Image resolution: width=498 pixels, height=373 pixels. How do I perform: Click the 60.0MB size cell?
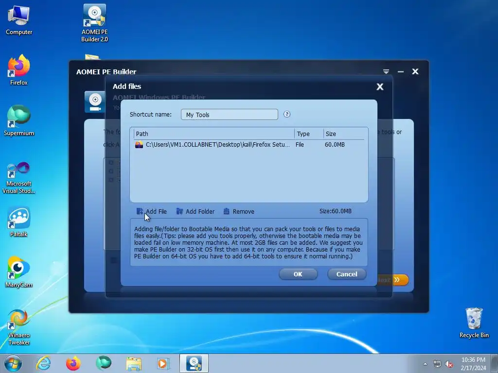335,145
